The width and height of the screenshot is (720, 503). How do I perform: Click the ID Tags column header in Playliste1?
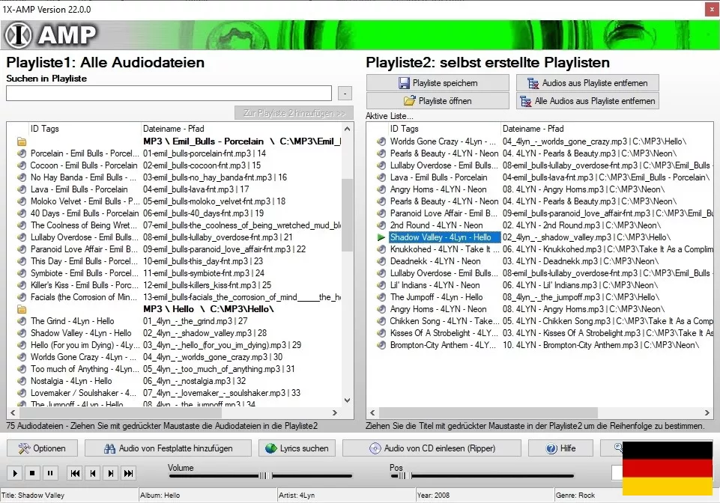(x=84, y=129)
